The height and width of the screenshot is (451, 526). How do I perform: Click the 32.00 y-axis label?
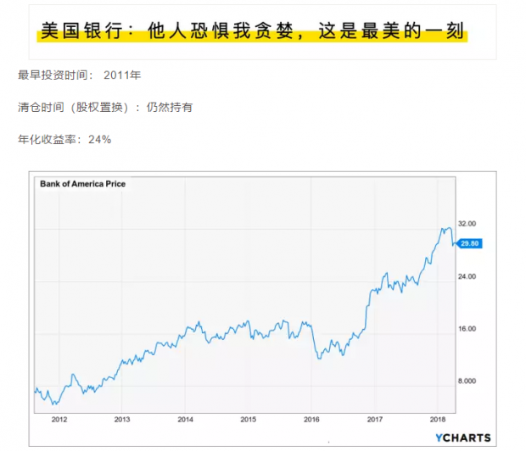pos(467,224)
